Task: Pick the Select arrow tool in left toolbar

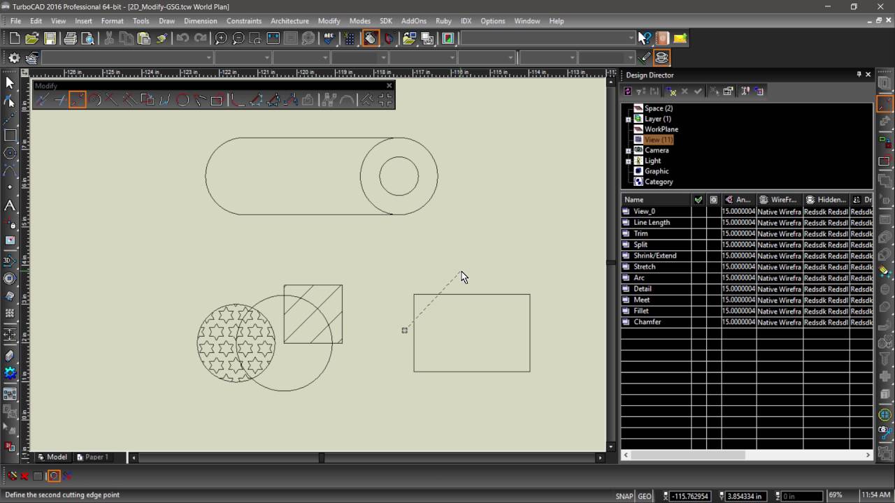Action: click(x=10, y=83)
